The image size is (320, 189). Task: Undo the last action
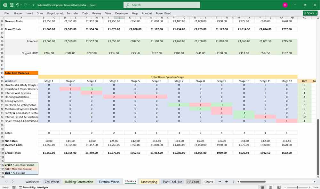(x=18, y=4)
